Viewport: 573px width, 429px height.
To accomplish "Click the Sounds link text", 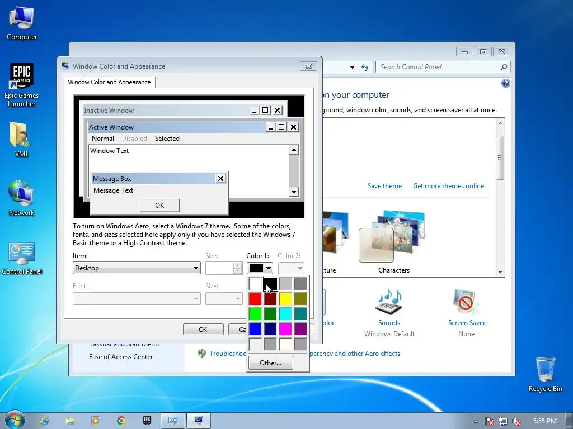I will click(389, 323).
